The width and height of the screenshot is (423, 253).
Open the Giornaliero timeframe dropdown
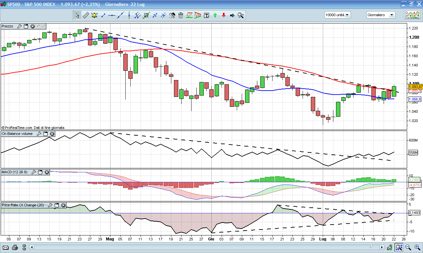coord(381,15)
